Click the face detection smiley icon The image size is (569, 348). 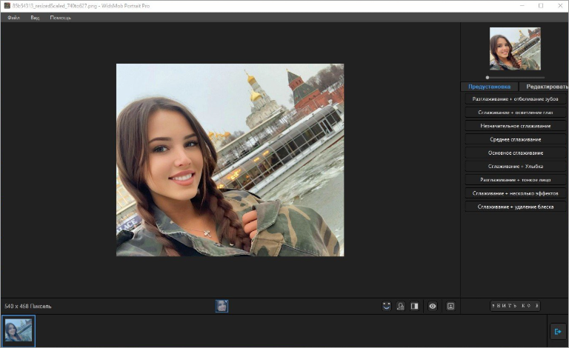point(387,306)
